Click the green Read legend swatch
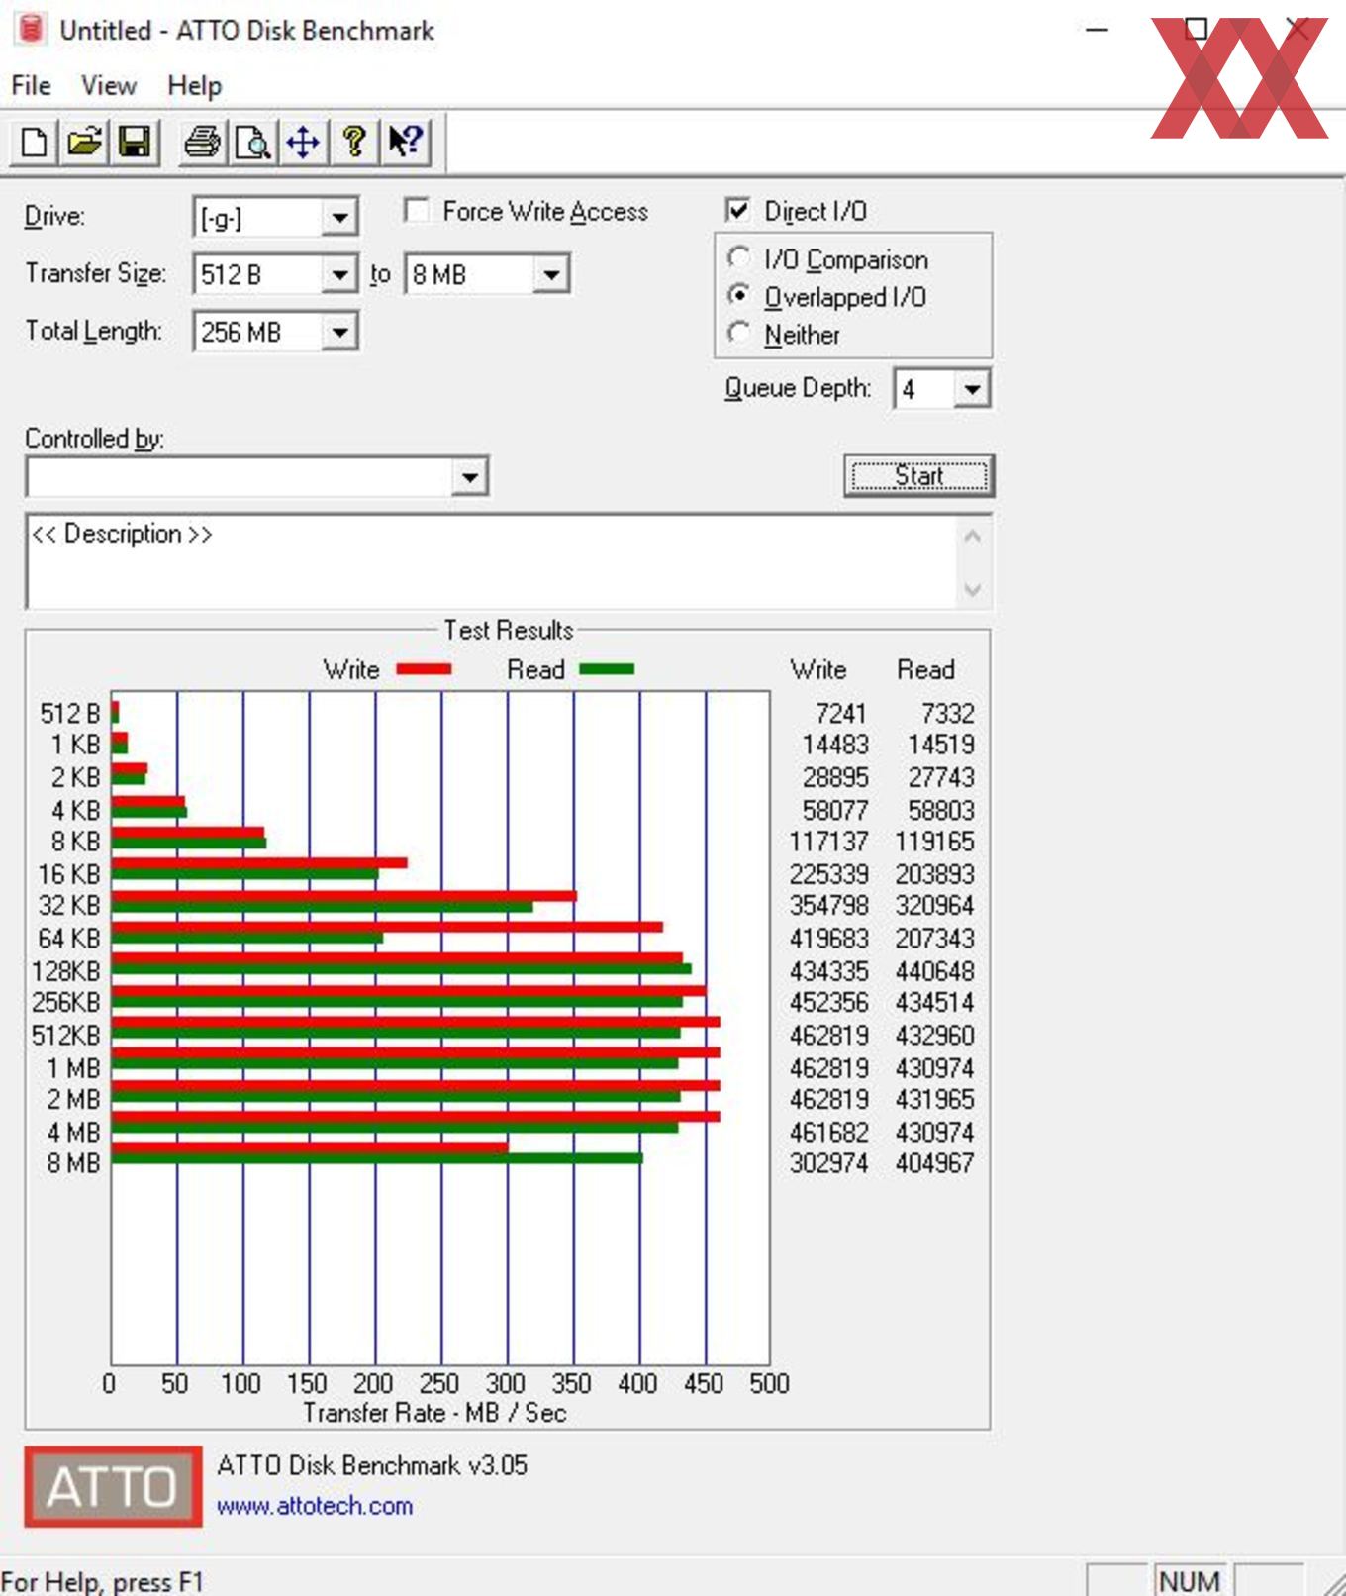The height and width of the screenshot is (1596, 1346). click(x=607, y=670)
